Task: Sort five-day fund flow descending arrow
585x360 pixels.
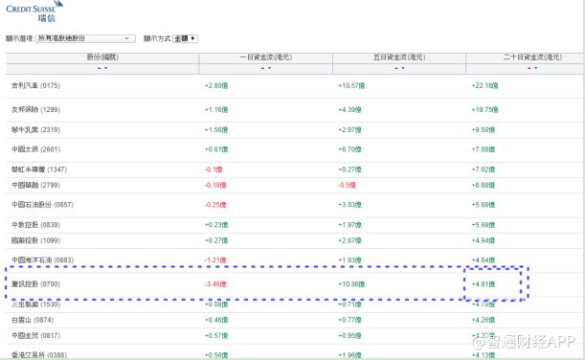Action: 402,68
